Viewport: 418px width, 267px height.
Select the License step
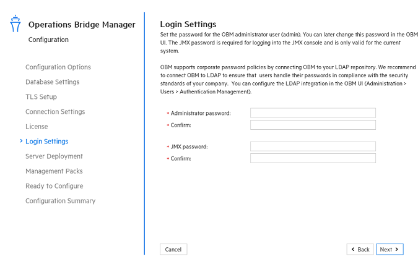[37, 127]
